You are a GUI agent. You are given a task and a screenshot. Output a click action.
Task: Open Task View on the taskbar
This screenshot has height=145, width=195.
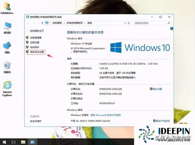click(x=14, y=142)
